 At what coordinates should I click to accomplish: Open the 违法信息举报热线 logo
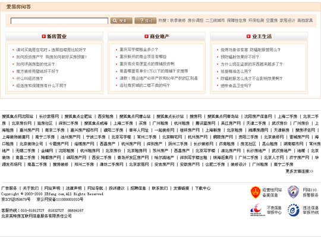[294, 210]
